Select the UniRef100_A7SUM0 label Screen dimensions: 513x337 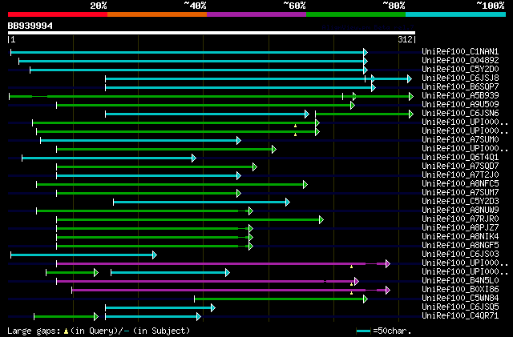pos(460,139)
